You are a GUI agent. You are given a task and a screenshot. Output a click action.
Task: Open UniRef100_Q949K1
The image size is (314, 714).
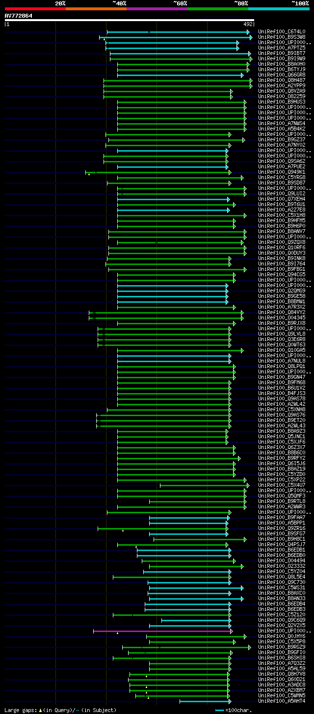pyautogui.click(x=282, y=172)
